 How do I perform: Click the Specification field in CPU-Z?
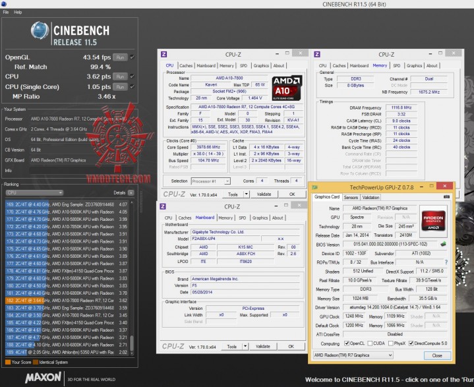pyautogui.click(x=247, y=107)
